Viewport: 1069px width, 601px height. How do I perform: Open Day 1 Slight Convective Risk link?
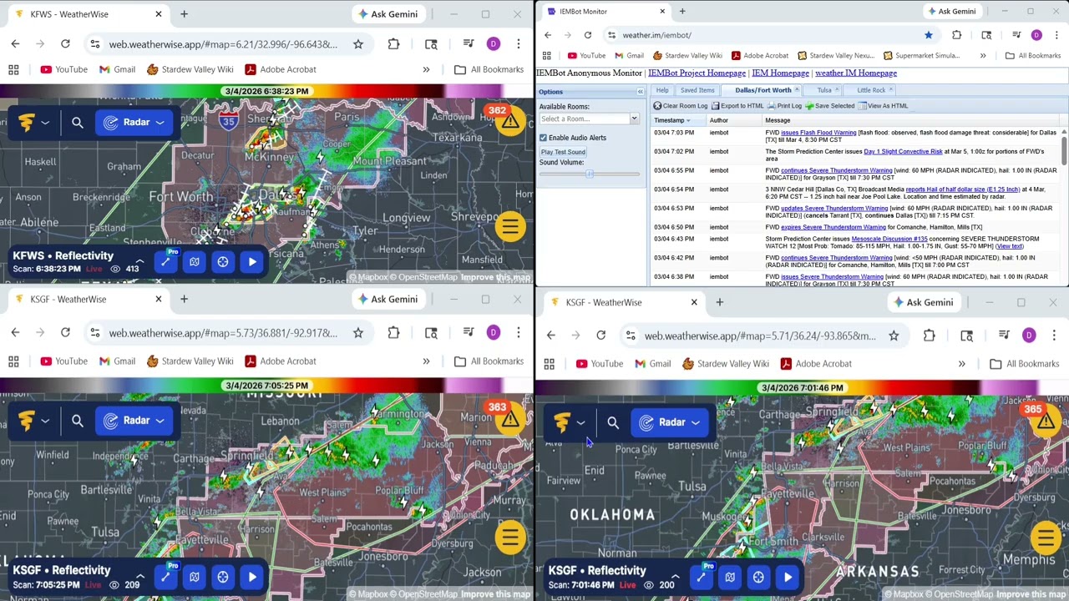tap(903, 152)
